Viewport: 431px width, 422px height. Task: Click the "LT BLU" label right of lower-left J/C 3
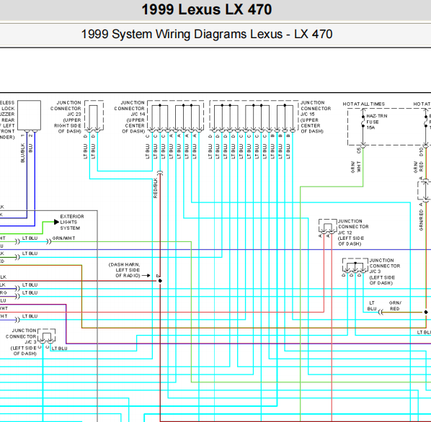(x=59, y=348)
